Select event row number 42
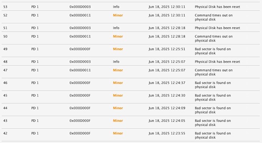The height and width of the screenshot is (143, 262). click(131, 135)
